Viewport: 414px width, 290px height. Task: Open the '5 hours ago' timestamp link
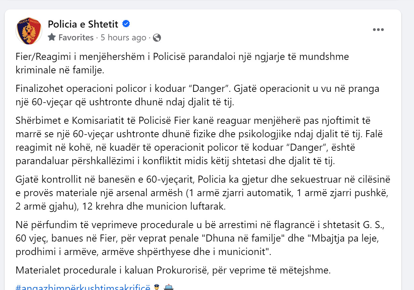pyautogui.click(x=123, y=37)
